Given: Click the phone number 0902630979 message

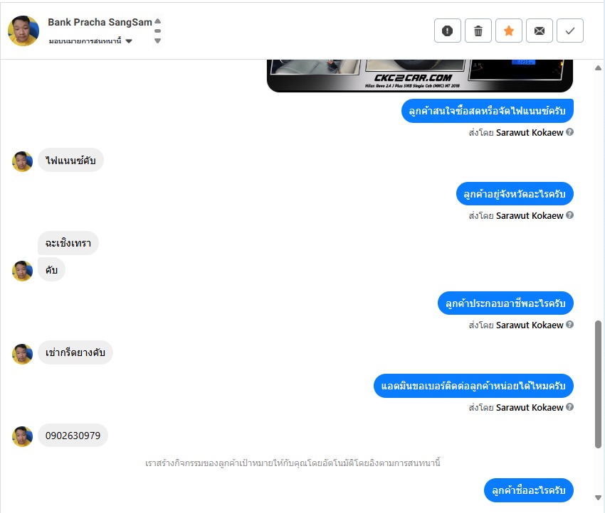Looking at the screenshot, I should [x=73, y=436].
